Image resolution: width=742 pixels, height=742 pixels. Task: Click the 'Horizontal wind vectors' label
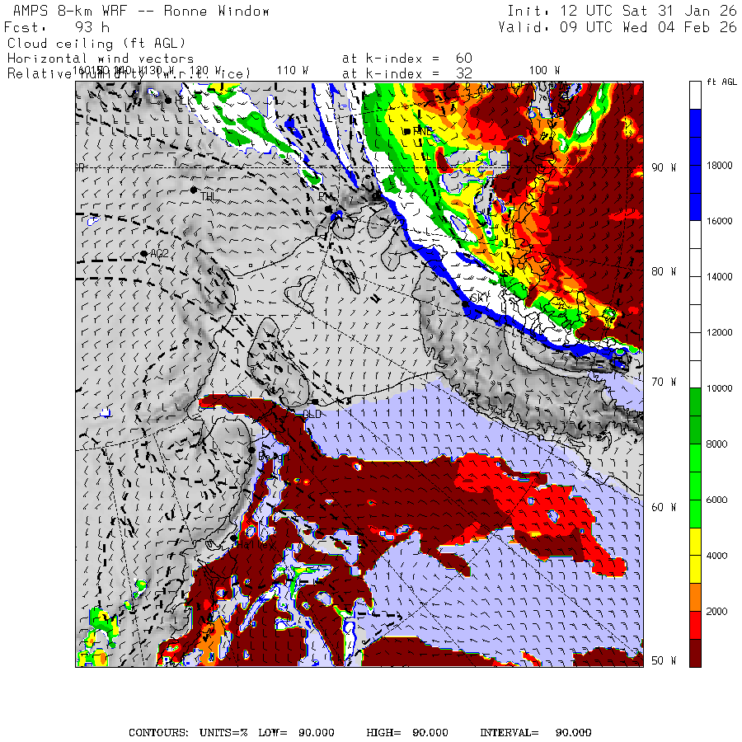tap(101, 59)
